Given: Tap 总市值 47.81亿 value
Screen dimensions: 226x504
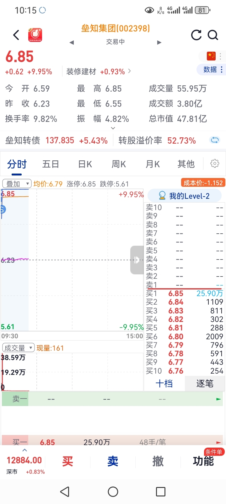Looking at the screenshot, I should pyautogui.click(x=192, y=119).
